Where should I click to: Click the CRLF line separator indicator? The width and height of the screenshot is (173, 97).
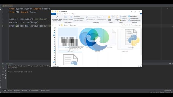click(154, 92)
